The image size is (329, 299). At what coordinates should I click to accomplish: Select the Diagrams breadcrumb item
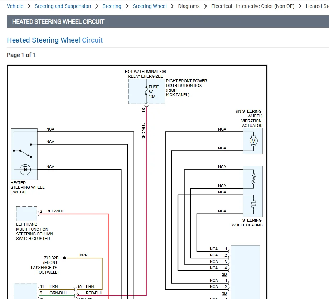(189, 6)
